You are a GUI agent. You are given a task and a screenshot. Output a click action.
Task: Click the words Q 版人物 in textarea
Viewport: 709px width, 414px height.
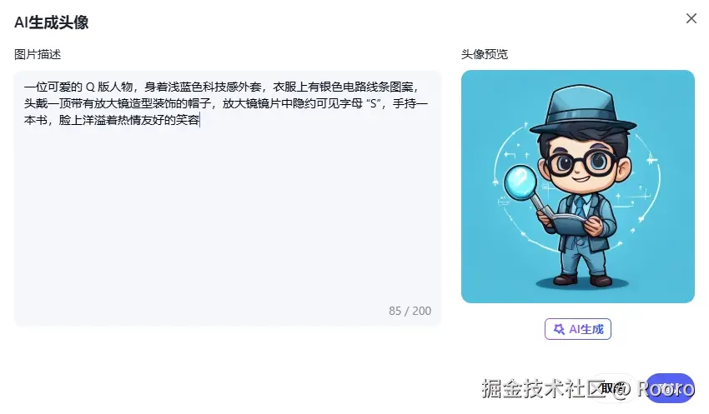(x=108, y=87)
